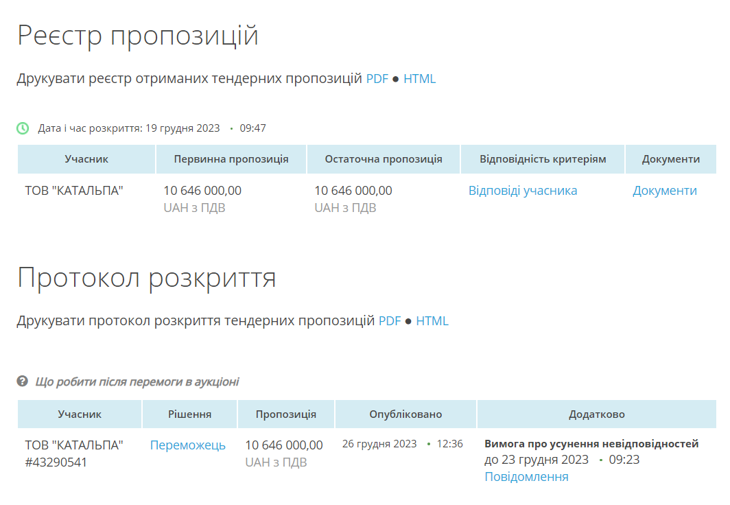Click the 'Остаточна пропозиція' column header

(x=383, y=159)
